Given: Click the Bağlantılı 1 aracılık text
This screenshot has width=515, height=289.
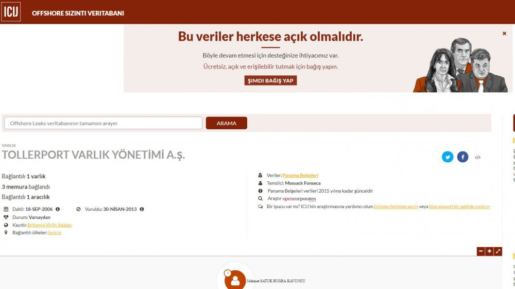Looking at the screenshot, I should [x=26, y=197].
